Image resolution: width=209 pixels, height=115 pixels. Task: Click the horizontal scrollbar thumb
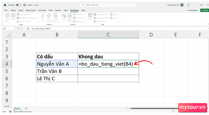(x=155, y=108)
